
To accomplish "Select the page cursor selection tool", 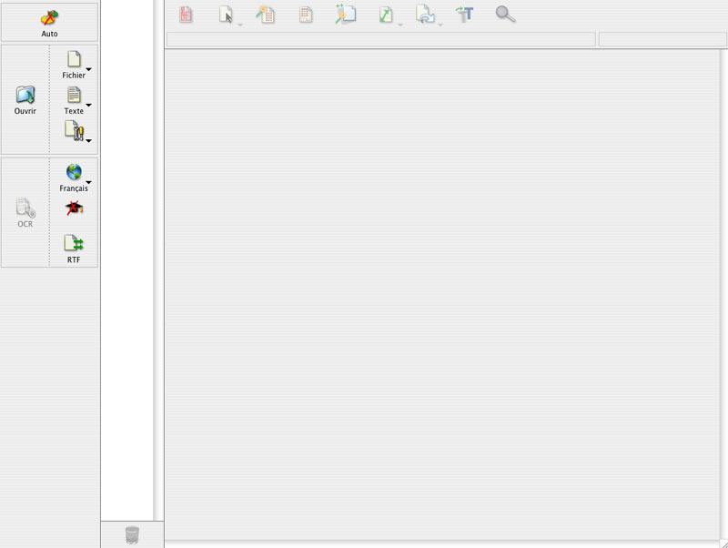I will pos(226,15).
